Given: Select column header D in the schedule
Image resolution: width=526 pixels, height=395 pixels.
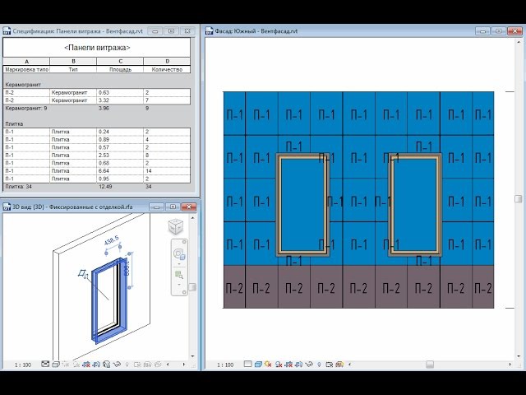Looking at the screenshot, I should point(167,62).
